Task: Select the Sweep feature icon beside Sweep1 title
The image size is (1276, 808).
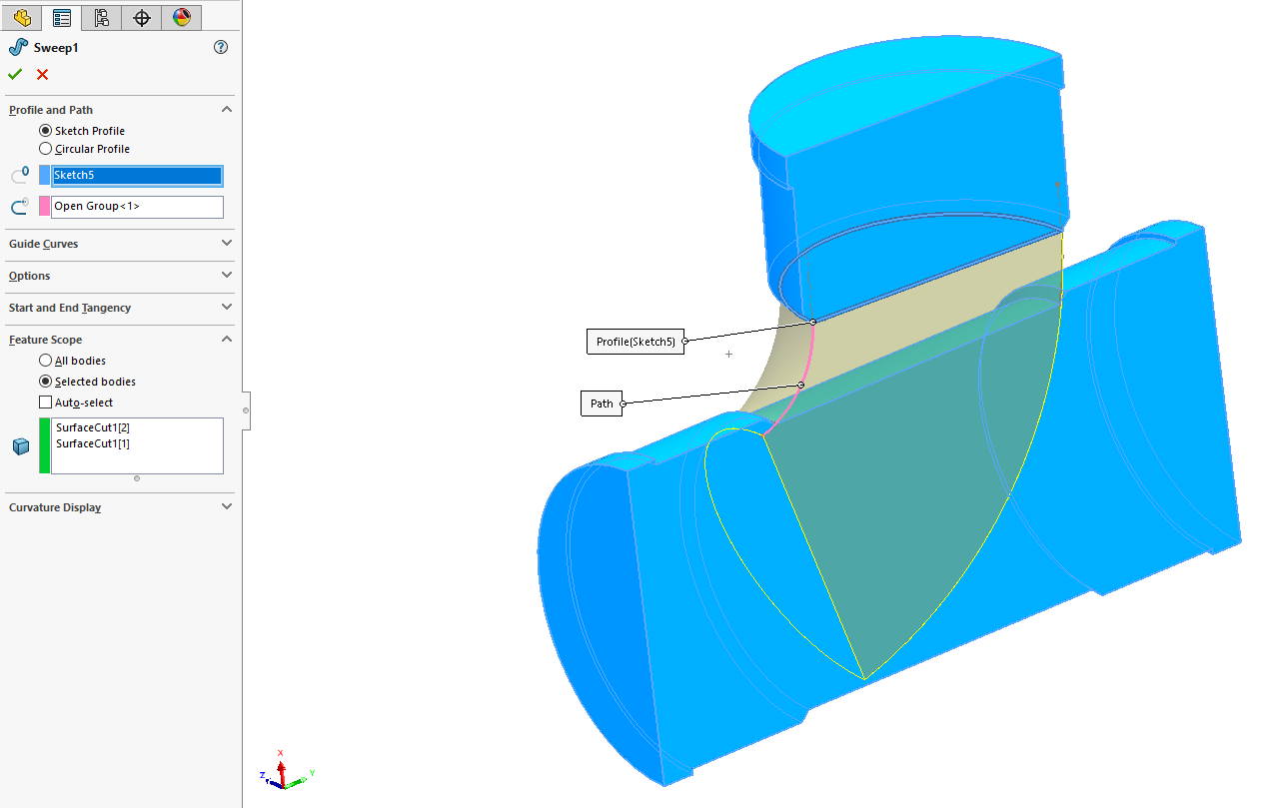Action: pos(17,46)
